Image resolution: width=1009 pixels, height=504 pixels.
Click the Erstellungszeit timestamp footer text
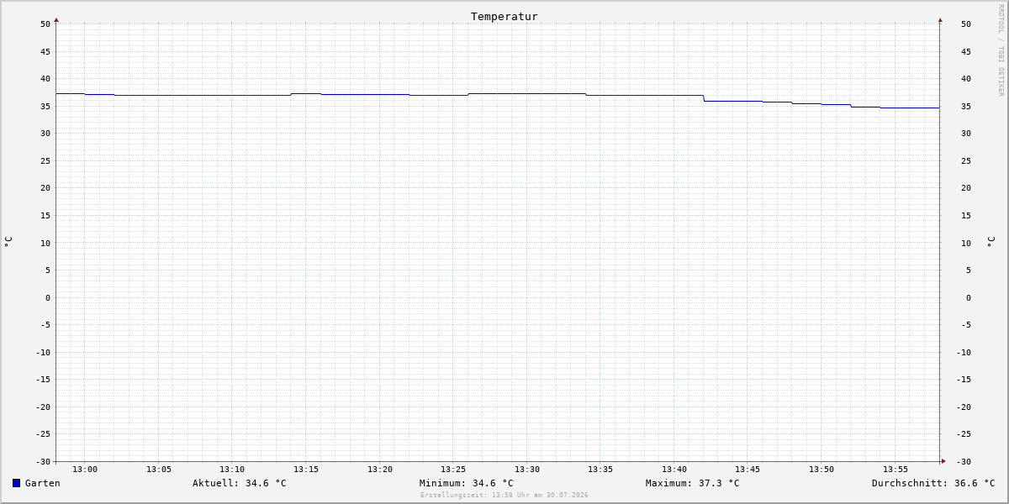coord(504,496)
